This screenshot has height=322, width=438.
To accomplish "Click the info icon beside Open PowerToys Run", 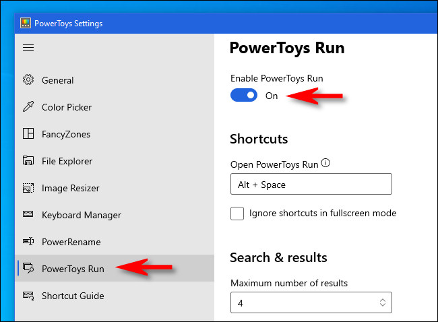I will (326, 164).
